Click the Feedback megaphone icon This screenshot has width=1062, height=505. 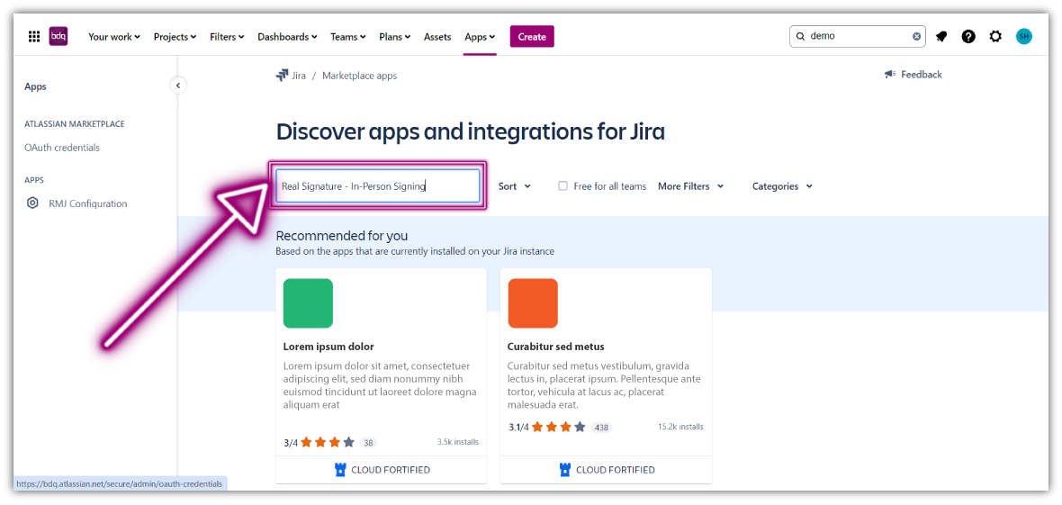890,75
